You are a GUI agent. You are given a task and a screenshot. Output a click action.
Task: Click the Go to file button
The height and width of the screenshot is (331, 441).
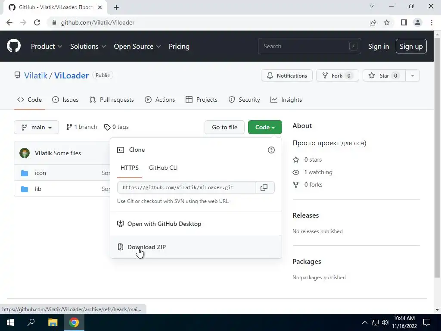point(224,127)
